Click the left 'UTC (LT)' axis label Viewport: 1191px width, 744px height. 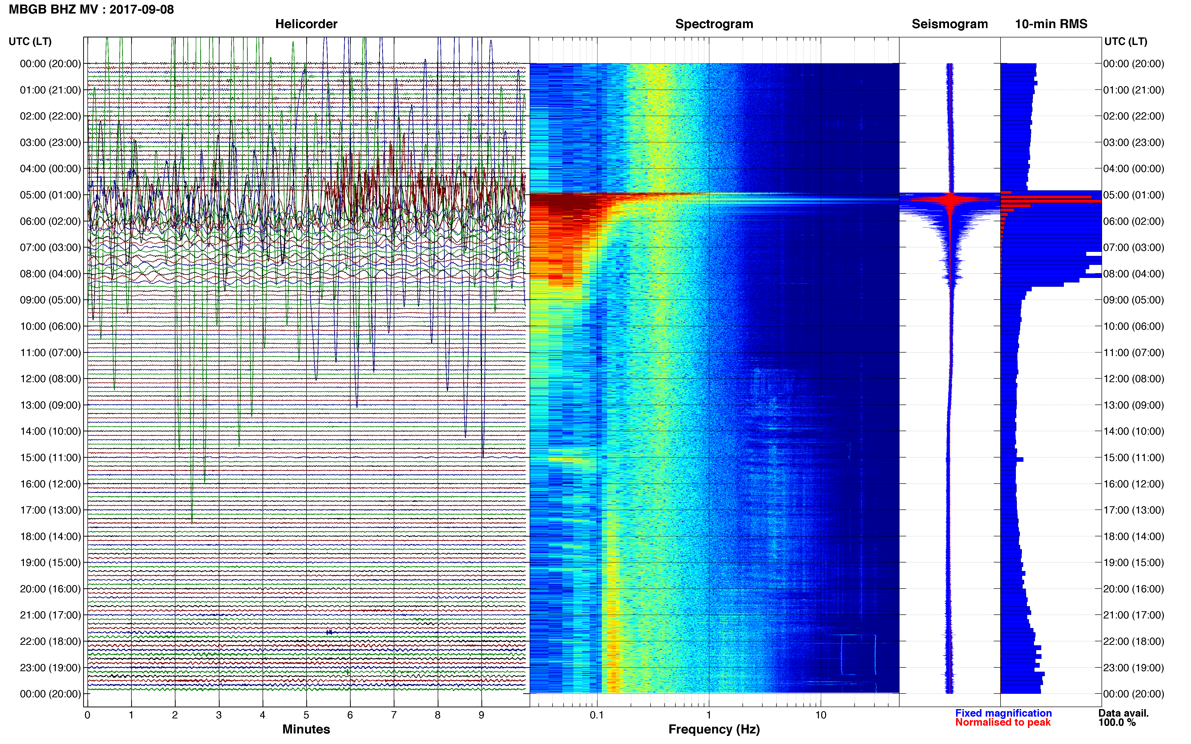[30, 41]
